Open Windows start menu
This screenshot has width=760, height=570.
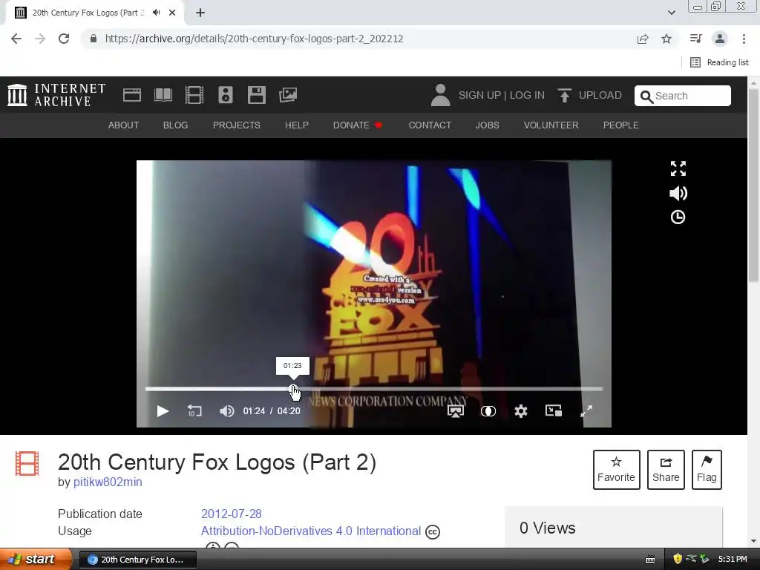(36, 559)
